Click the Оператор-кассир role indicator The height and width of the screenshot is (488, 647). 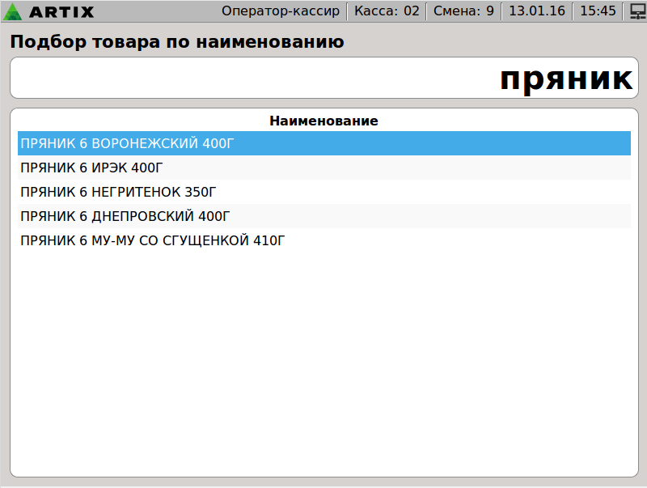click(x=281, y=11)
